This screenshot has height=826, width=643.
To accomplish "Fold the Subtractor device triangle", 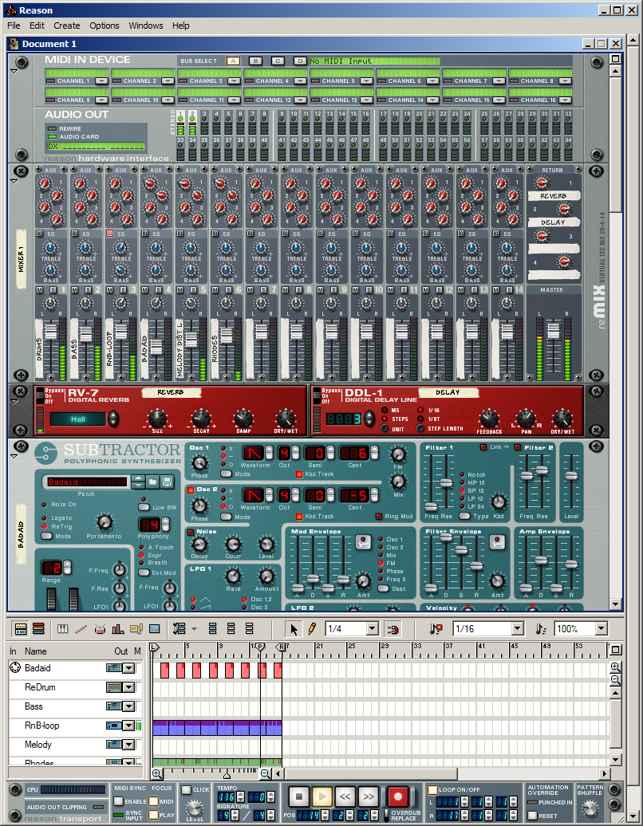I will 14,456.
